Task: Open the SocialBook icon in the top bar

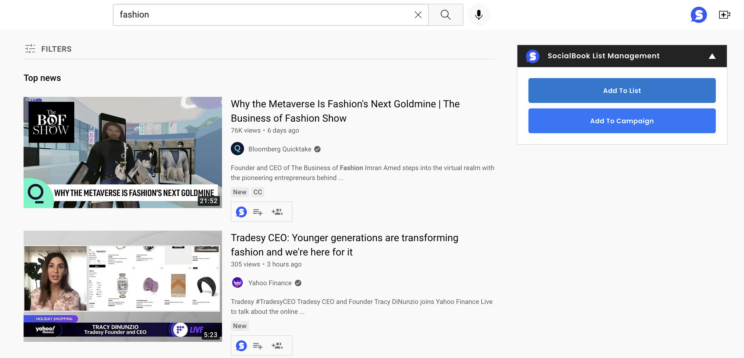Action: (x=699, y=15)
